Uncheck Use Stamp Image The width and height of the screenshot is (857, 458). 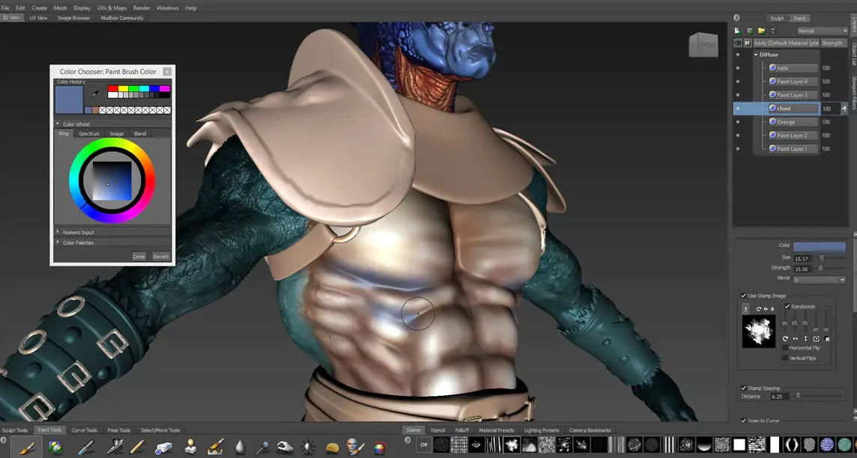pyautogui.click(x=744, y=296)
